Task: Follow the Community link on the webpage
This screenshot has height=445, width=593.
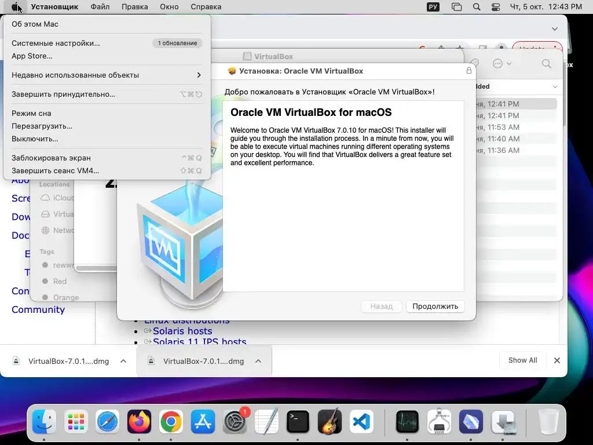Action: click(38, 309)
